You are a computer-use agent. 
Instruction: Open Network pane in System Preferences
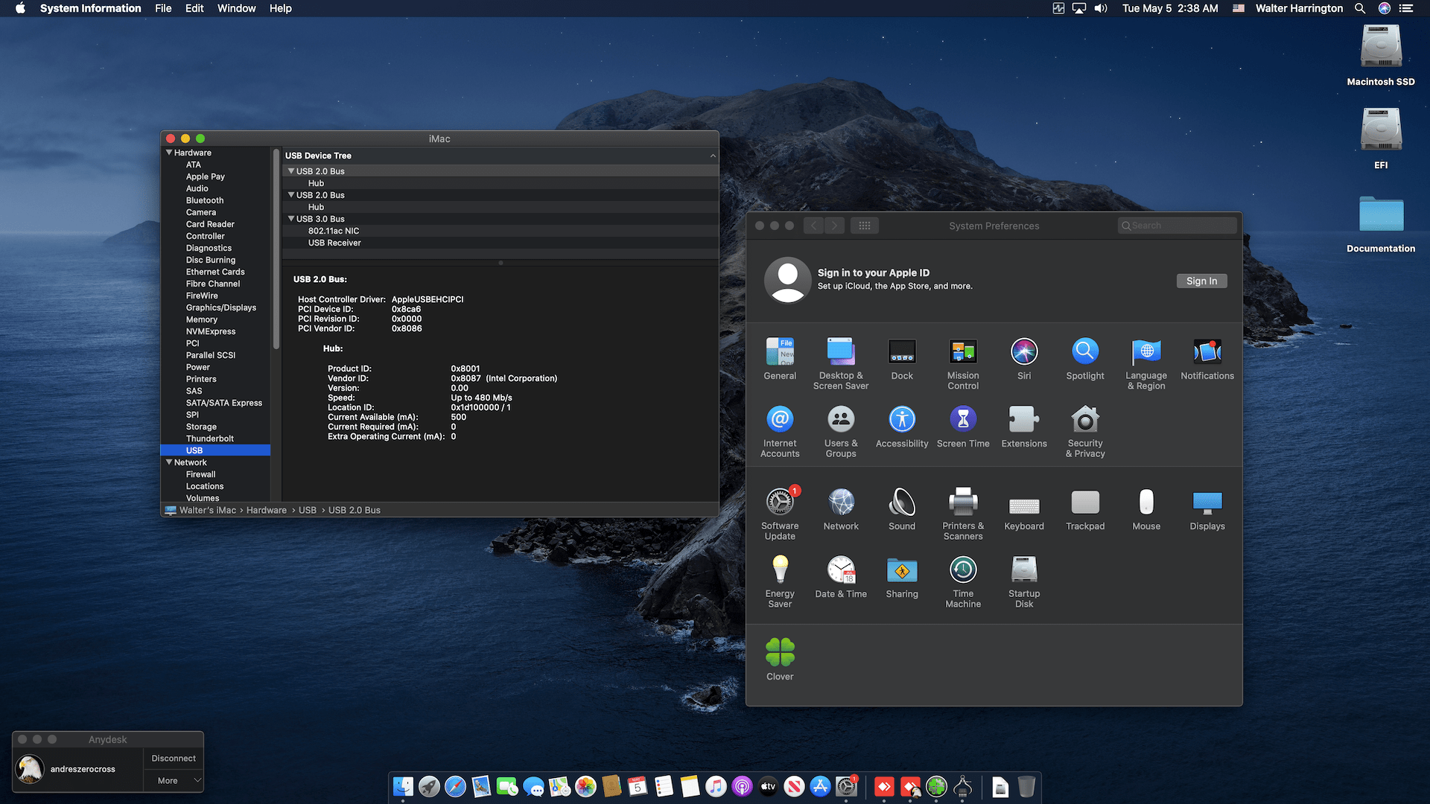pos(841,508)
